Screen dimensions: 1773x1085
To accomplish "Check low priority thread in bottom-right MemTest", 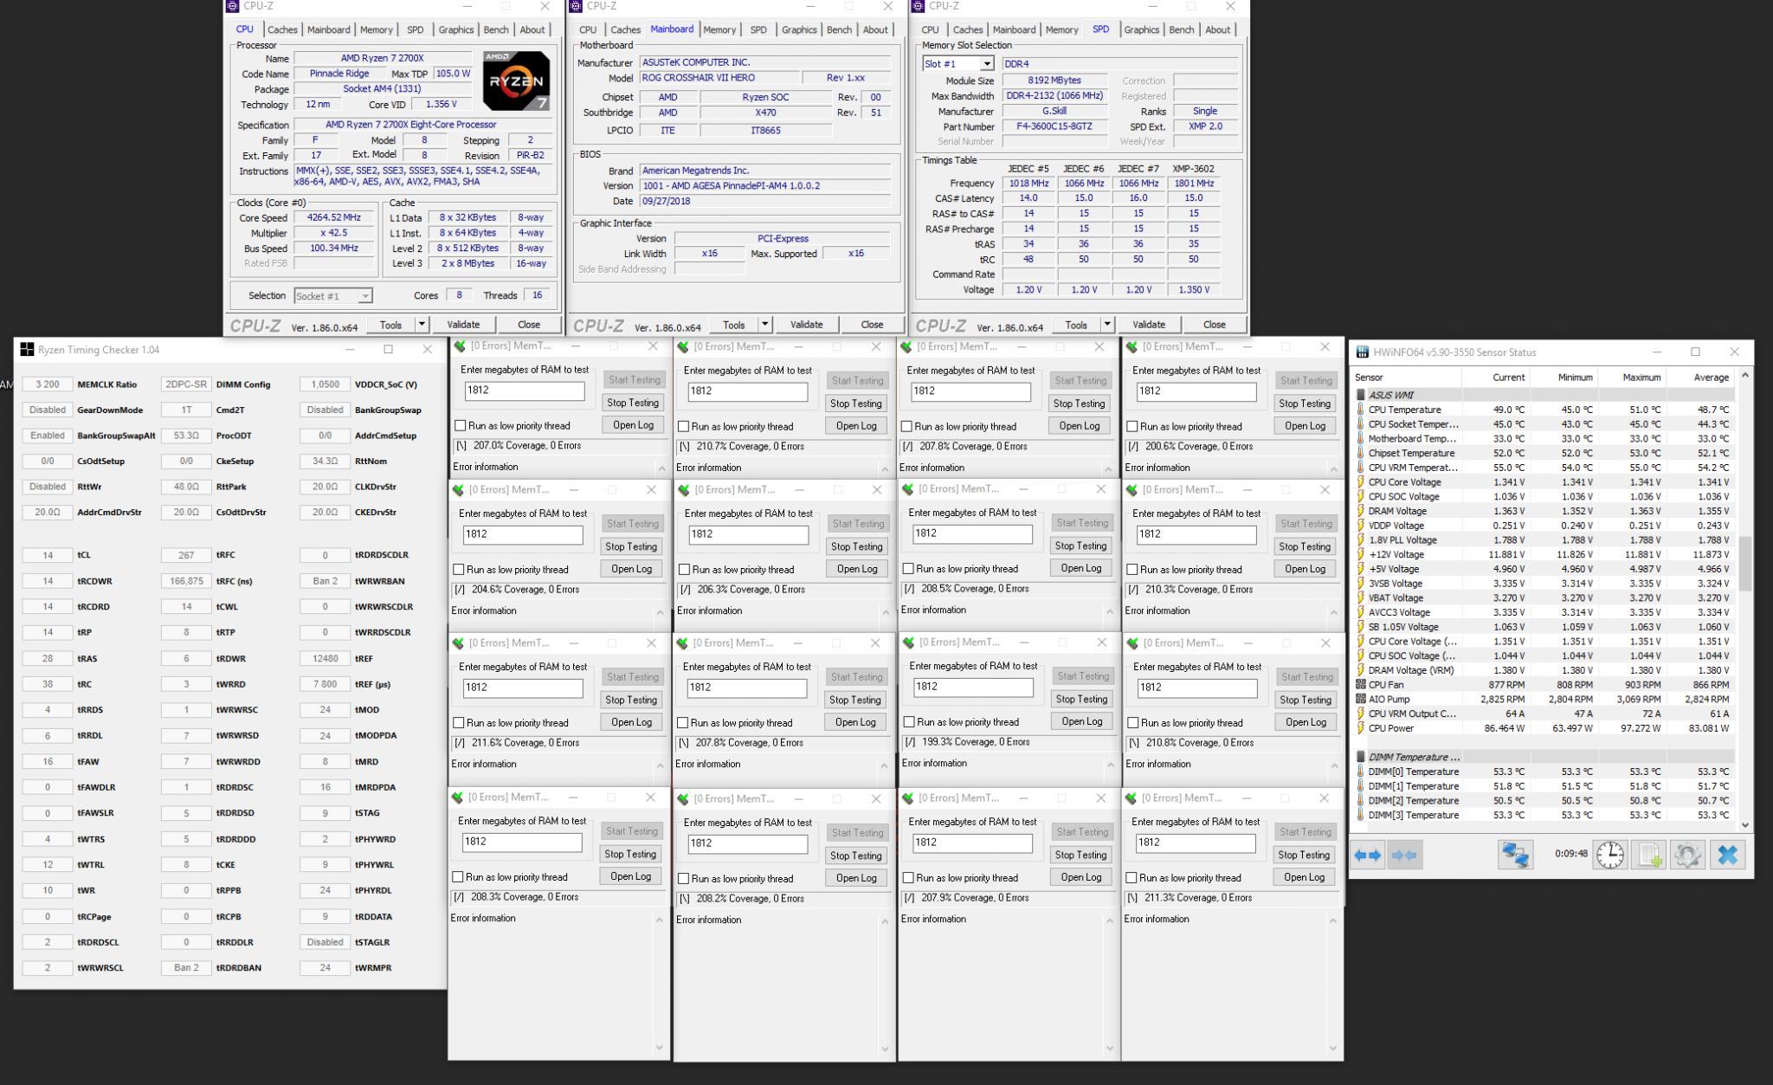I will pos(1131,877).
